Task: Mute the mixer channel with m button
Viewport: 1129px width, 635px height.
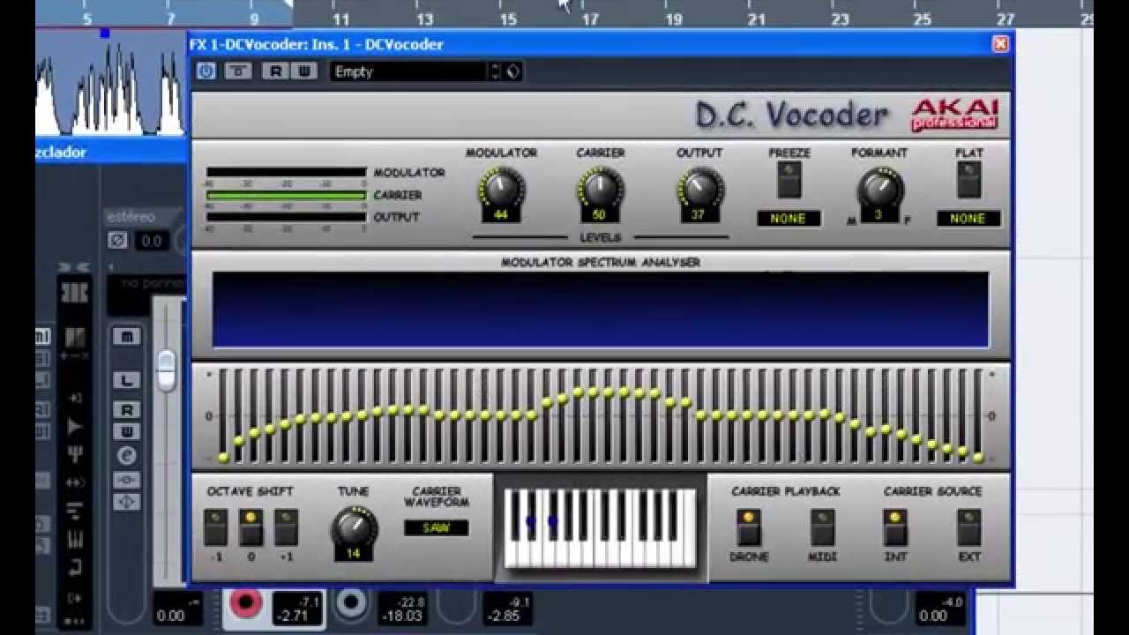Action: point(126,336)
